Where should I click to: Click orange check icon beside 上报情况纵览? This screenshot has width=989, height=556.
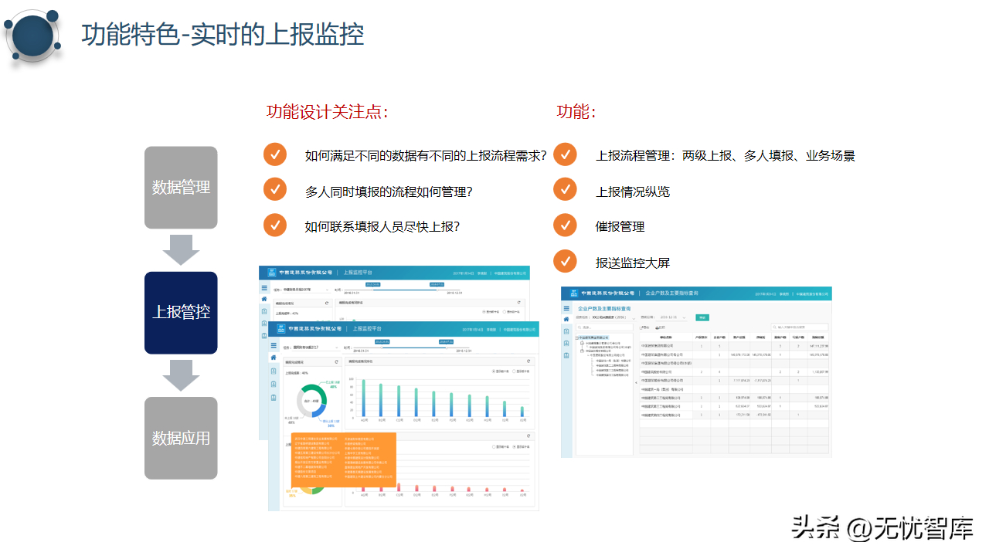click(565, 190)
